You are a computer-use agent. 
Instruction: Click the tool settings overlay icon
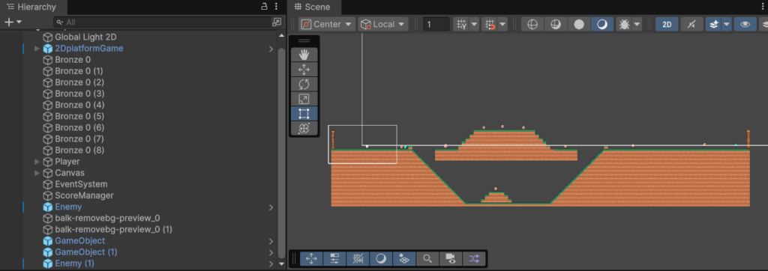(x=335, y=258)
